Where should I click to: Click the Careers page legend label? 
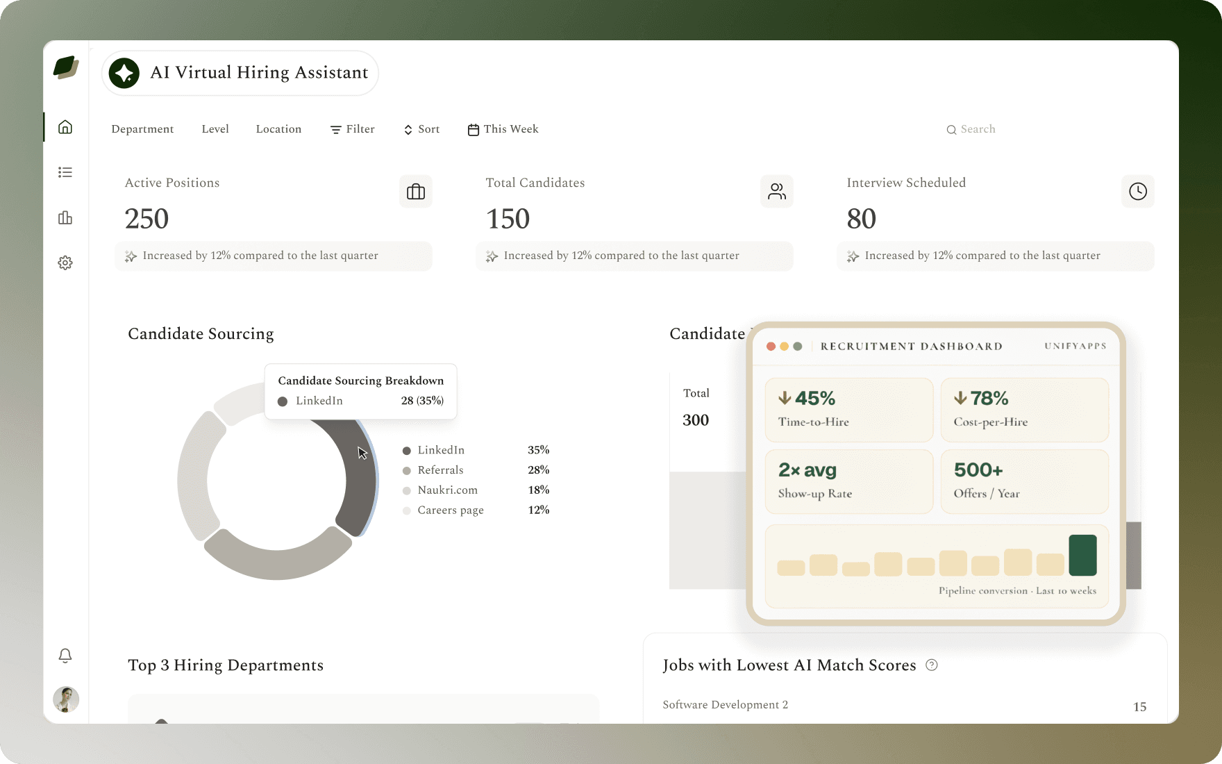pyautogui.click(x=451, y=510)
